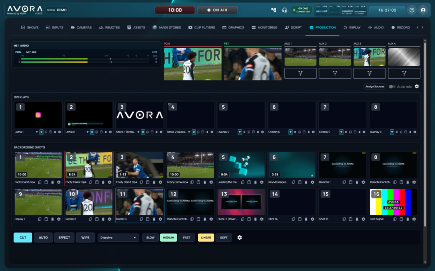435x271 pixels.
Task: Toggle the Auto mix switch
Action: coord(392,87)
